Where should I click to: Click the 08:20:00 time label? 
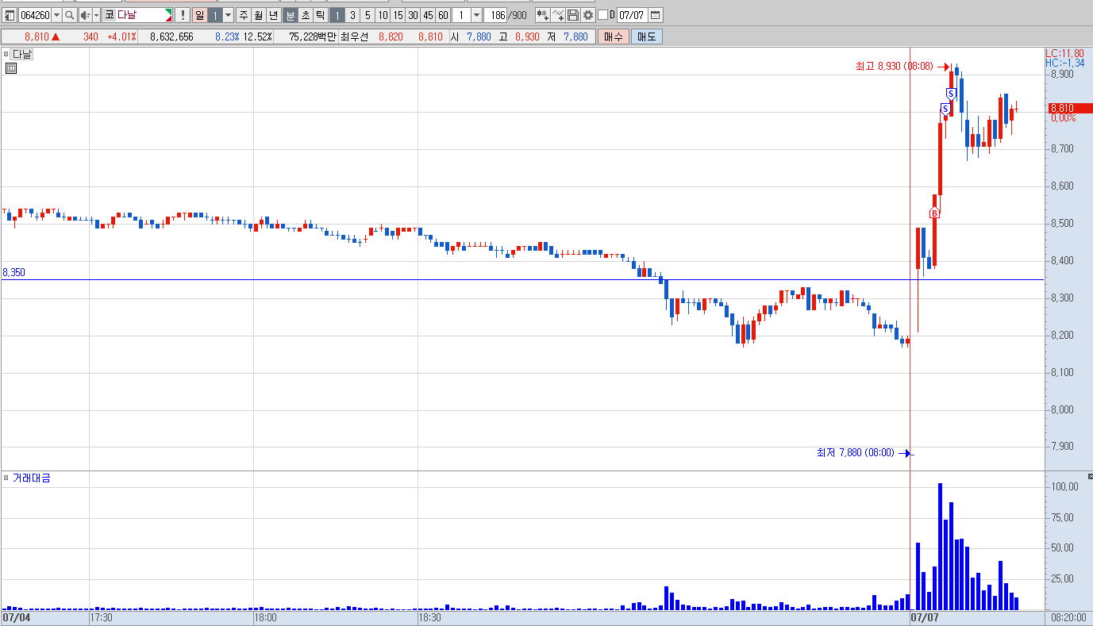click(x=1069, y=616)
